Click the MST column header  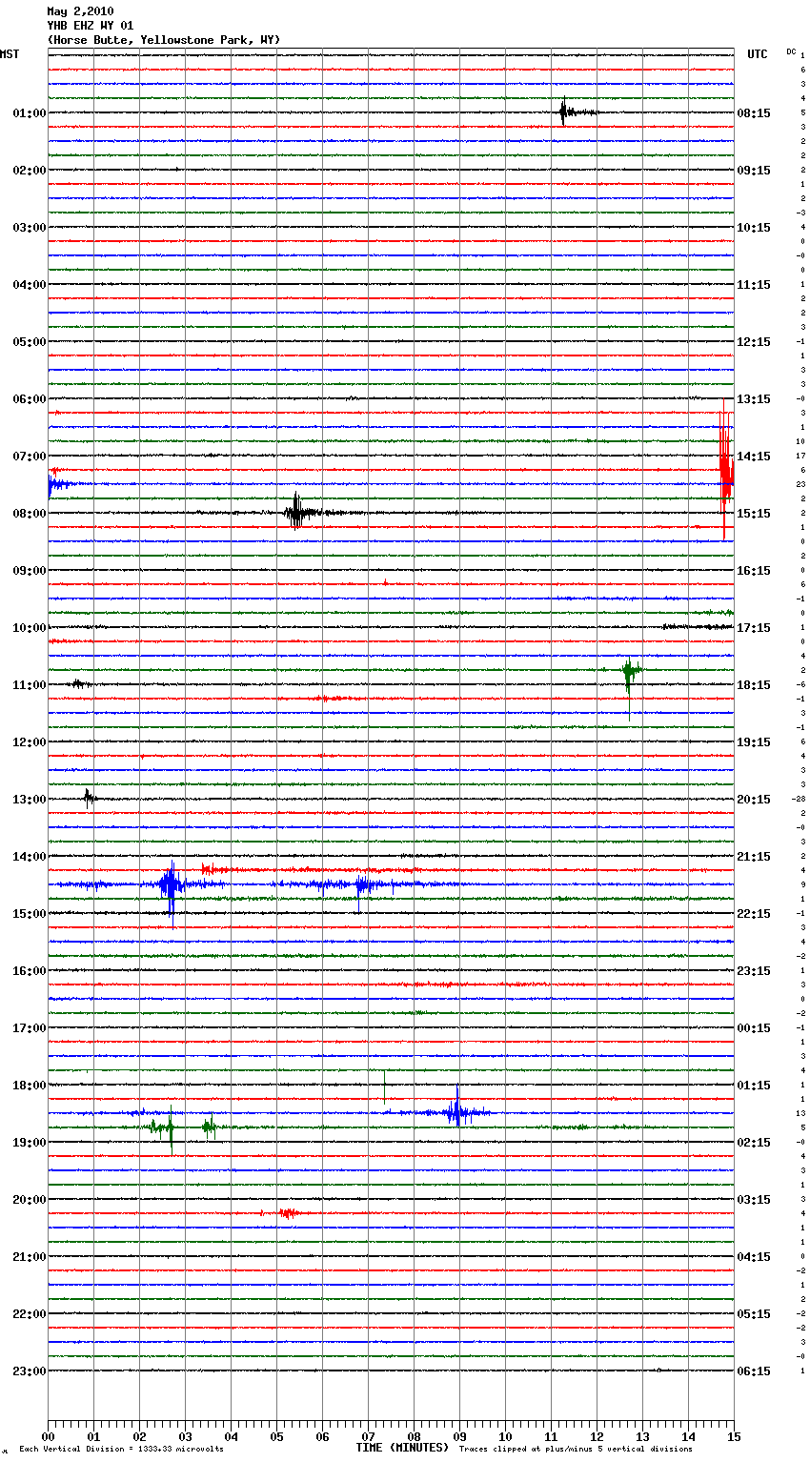pos(10,54)
